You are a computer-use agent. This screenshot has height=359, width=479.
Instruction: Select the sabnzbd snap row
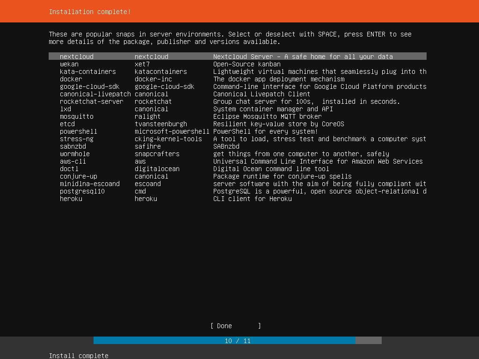pos(237,146)
